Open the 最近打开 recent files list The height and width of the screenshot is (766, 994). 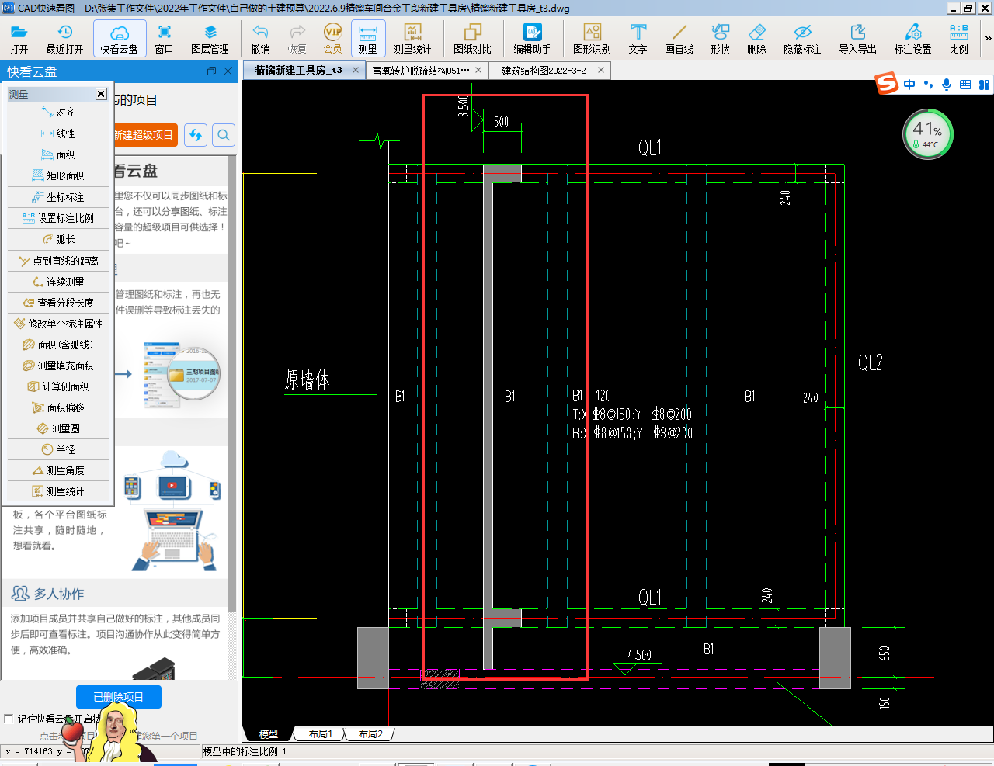pos(64,39)
